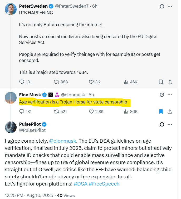The image size is (181, 199).
Task: Share PeterSweden's post
Action: pyautogui.click(x=170, y=82)
